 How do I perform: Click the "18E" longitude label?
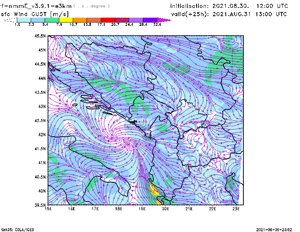118,209
